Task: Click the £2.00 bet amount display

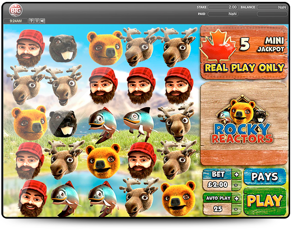Action: click(x=217, y=184)
